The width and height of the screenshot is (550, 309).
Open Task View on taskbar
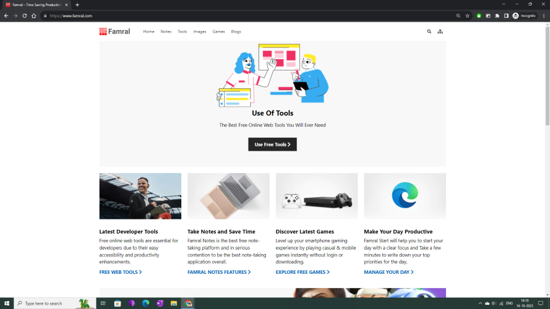click(103, 303)
